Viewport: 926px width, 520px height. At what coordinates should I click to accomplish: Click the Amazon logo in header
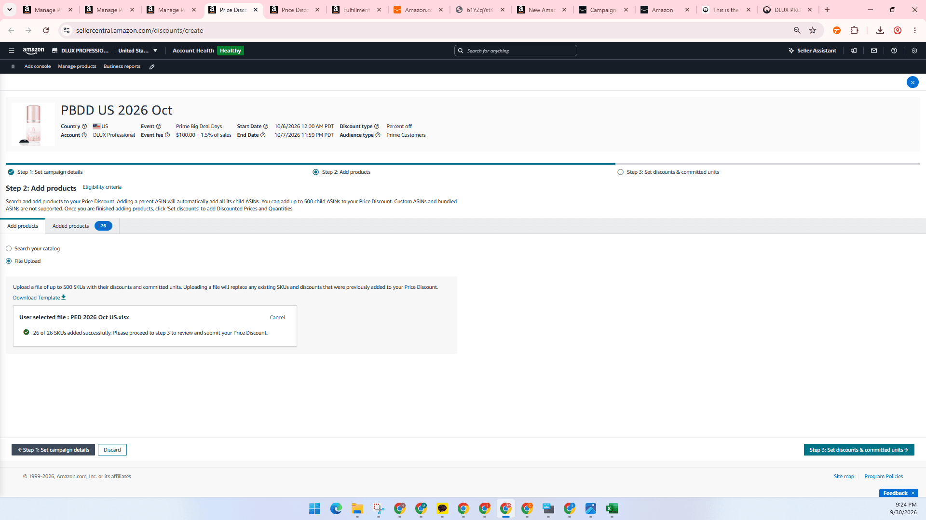pos(33,51)
